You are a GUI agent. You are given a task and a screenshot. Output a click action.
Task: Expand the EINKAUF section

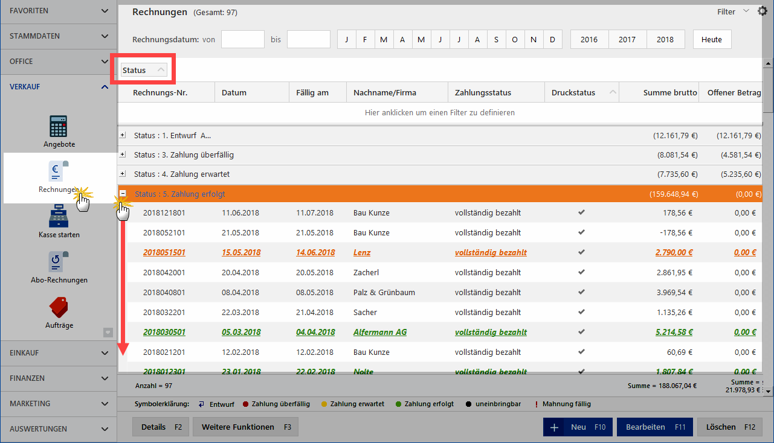tap(59, 353)
